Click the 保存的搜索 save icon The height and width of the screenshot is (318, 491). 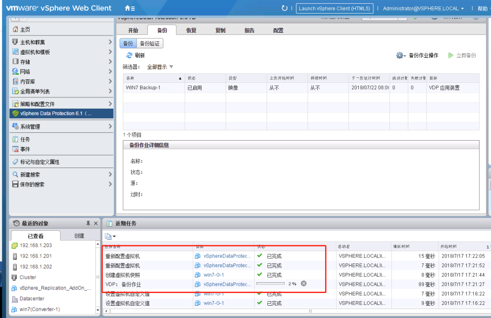[x=15, y=184]
